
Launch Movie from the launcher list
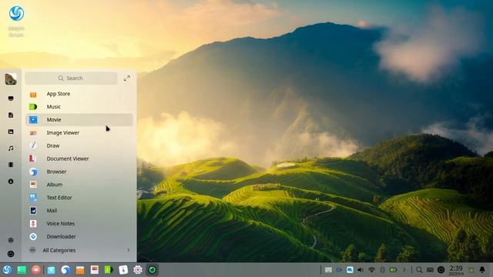pos(79,120)
